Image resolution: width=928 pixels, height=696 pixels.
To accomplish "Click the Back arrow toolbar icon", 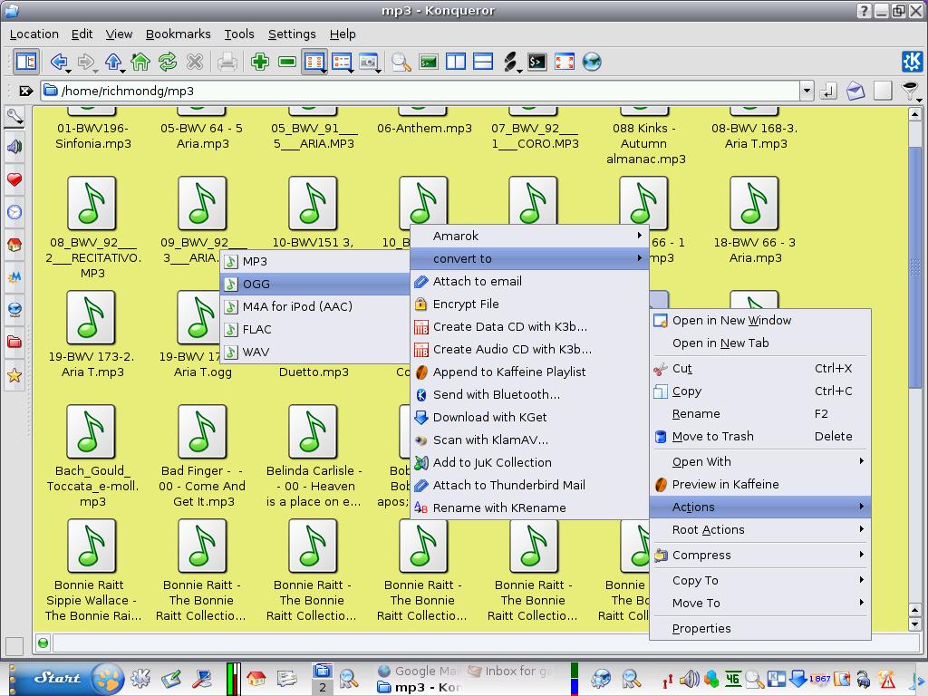I will [x=59, y=62].
